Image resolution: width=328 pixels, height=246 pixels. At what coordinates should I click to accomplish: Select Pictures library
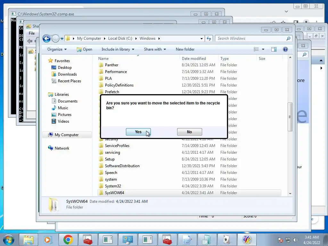pyautogui.click(x=64, y=115)
